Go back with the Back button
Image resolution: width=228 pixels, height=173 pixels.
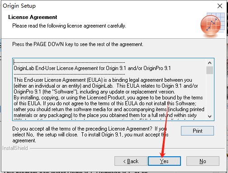[x=131, y=161]
